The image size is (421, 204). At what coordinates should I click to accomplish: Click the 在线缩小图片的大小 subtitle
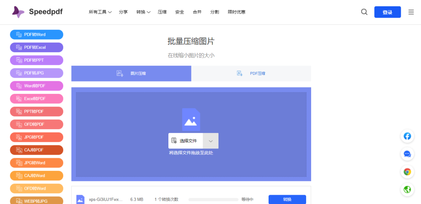[191, 56]
